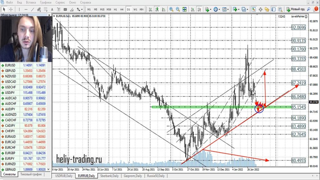Arrange chart windows as tiles
320x180 pixels.
point(184,9)
